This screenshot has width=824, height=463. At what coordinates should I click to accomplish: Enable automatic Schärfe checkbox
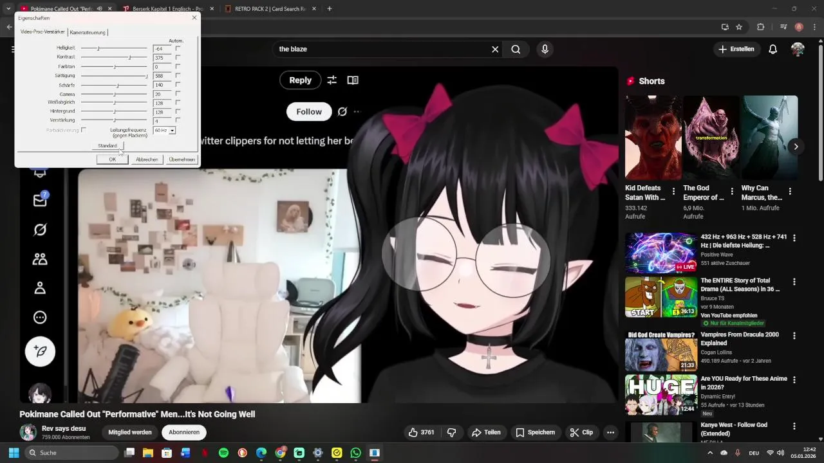pos(178,84)
